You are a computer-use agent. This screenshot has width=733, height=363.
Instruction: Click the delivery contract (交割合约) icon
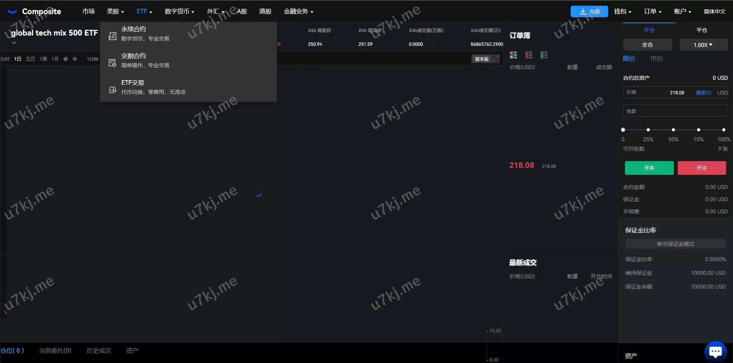(112, 63)
